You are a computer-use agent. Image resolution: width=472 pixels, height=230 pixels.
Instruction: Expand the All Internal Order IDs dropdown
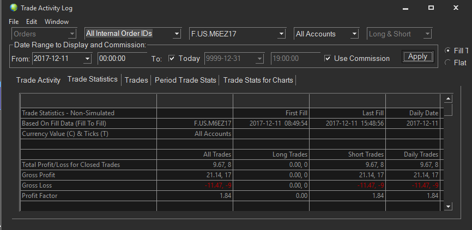177,34
